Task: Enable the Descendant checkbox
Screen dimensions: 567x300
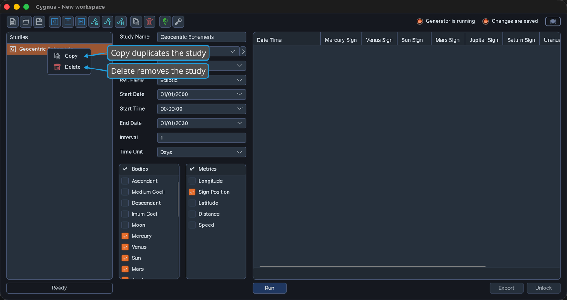Action: click(x=125, y=203)
